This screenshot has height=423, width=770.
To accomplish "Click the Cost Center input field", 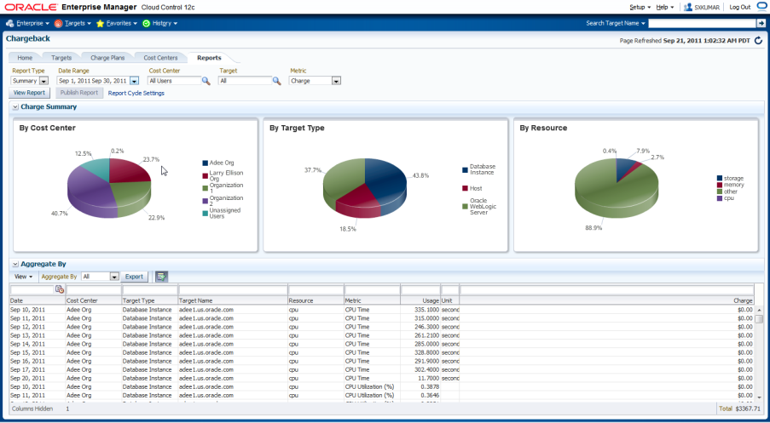I will (x=174, y=81).
